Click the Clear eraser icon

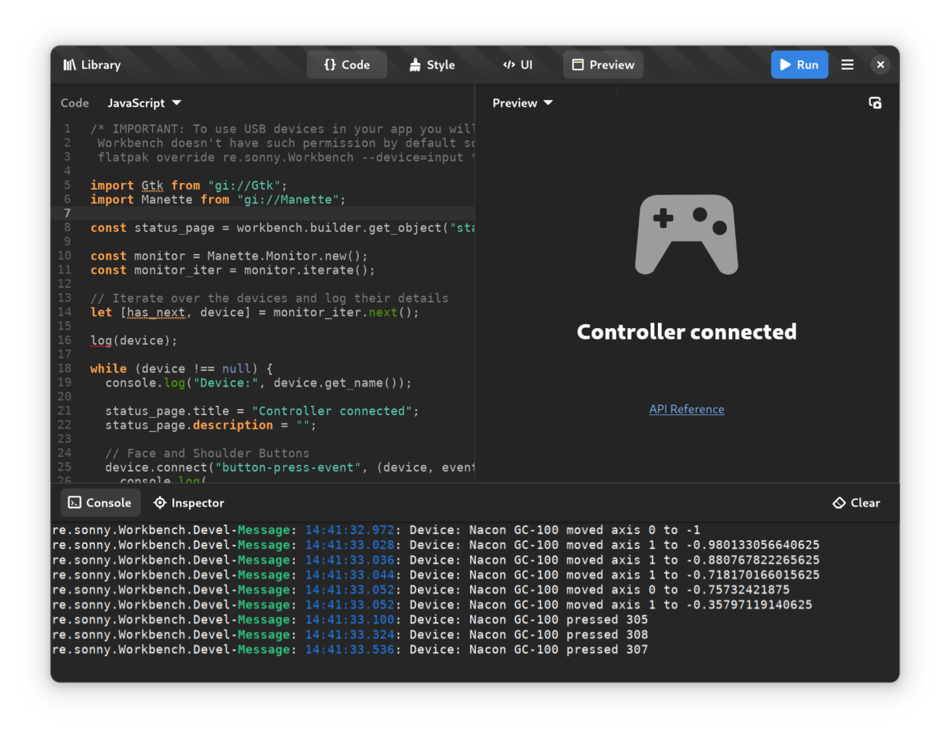[x=839, y=503]
